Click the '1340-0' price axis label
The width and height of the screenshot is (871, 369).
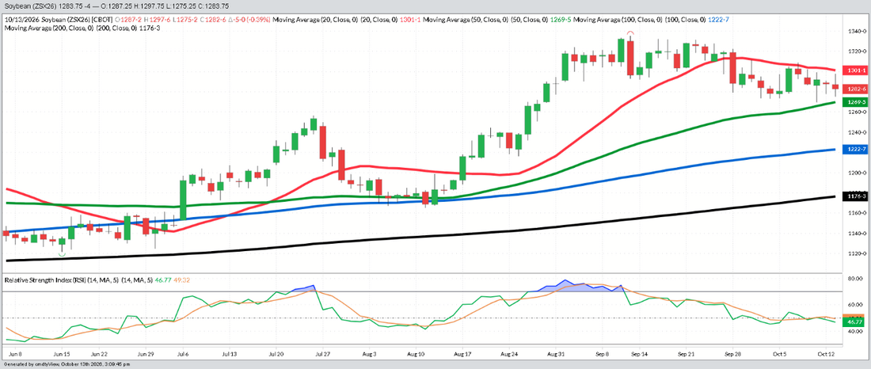click(857, 31)
